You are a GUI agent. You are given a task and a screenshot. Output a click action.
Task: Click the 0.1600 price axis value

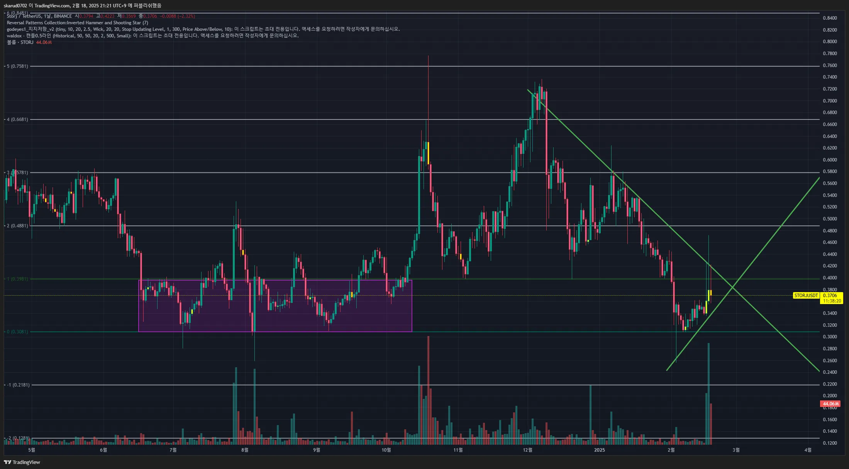pos(830,420)
